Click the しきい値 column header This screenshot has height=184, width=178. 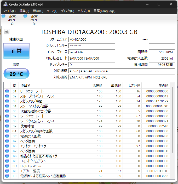pos(132,85)
